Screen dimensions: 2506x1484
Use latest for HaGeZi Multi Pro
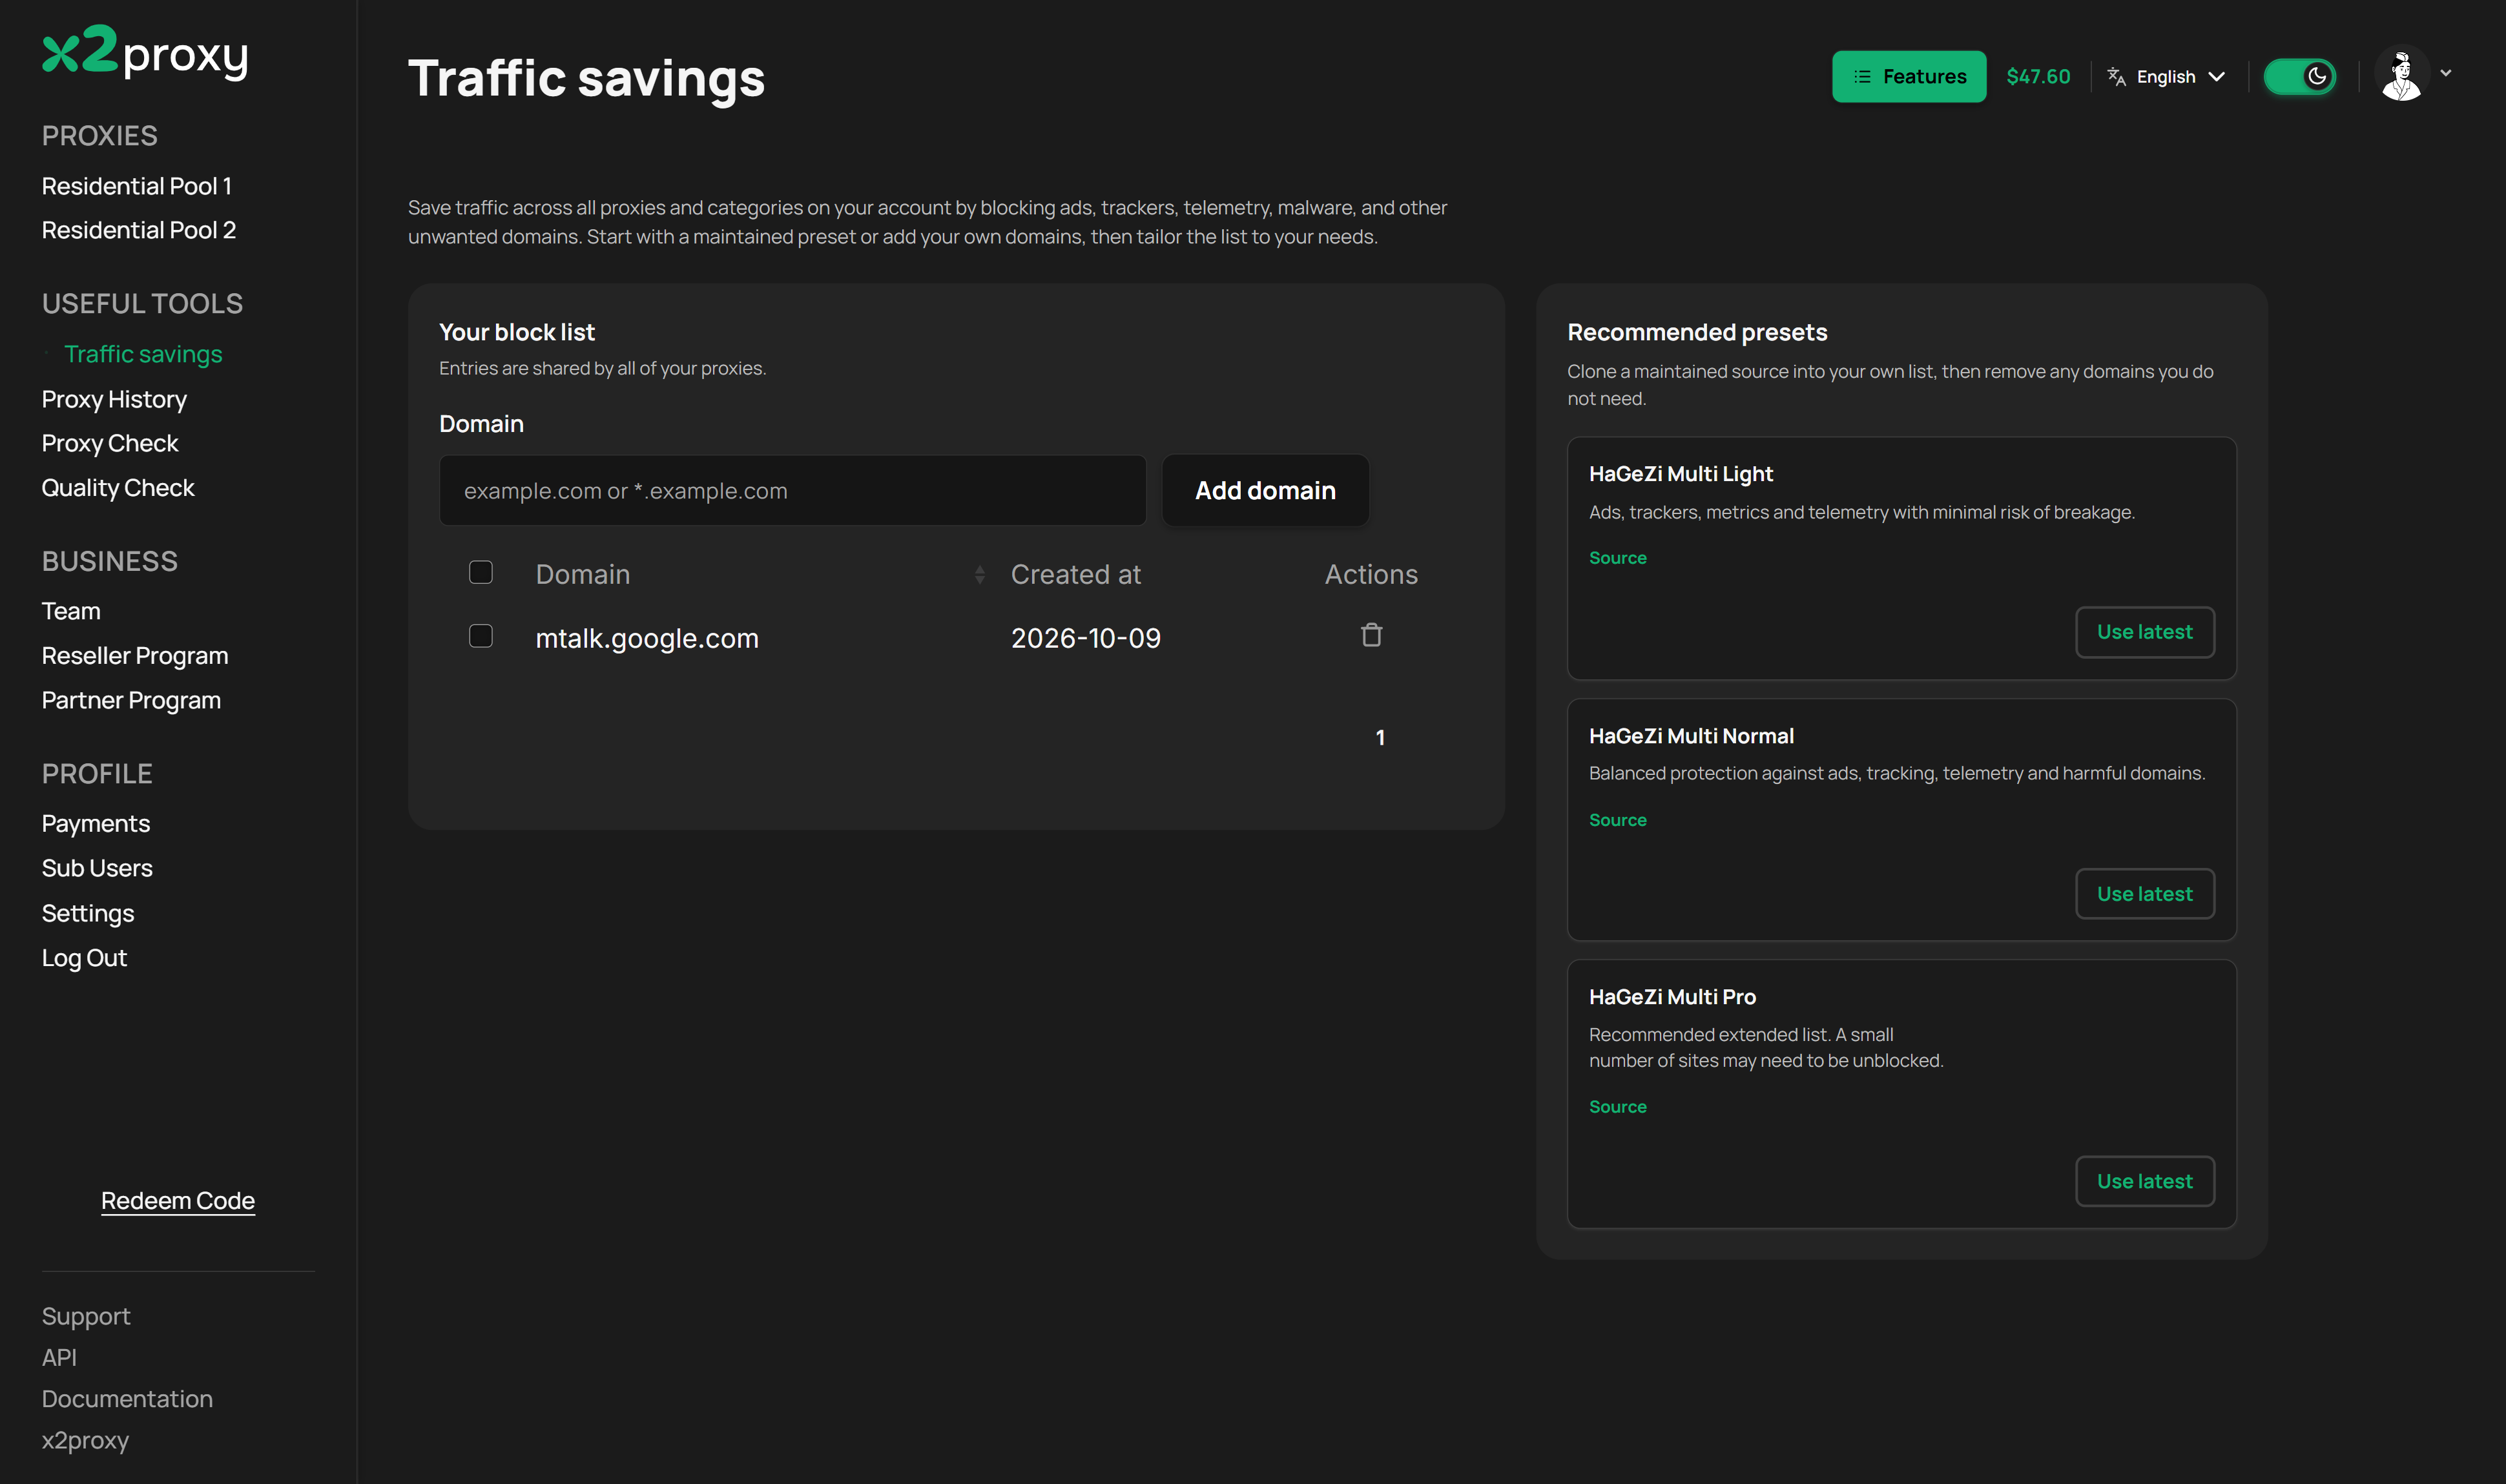(2144, 1181)
